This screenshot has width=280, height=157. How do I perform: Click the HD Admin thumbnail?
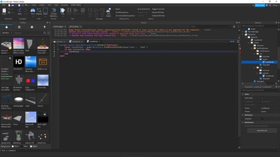18,62
